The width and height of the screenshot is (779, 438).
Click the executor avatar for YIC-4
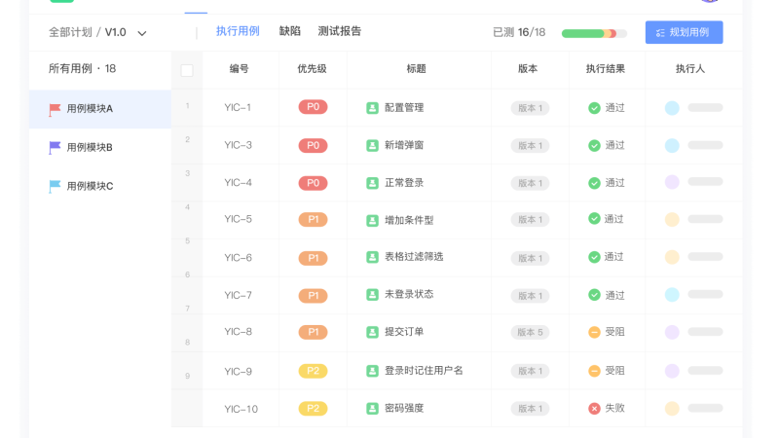coord(672,182)
